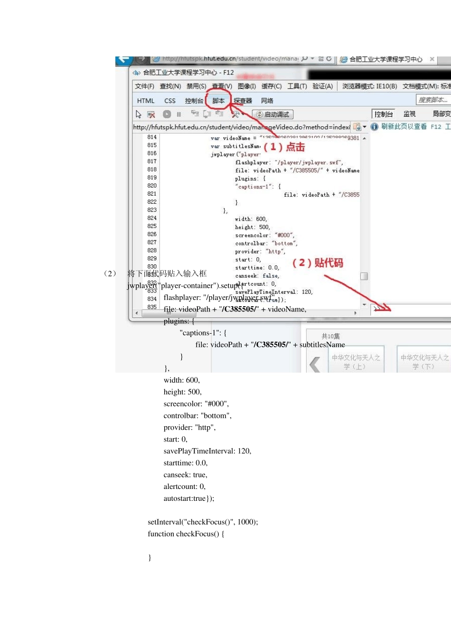Screen dimensions: 451x638
Task: Switch to the 脚本 tab
Action: click(218, 101)
